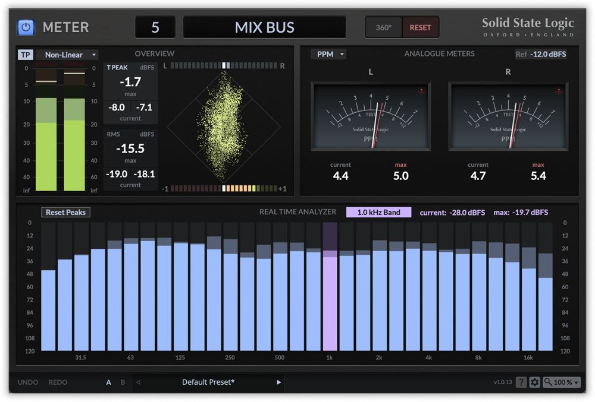Click right meter current value 4.7

coord(478,176)
